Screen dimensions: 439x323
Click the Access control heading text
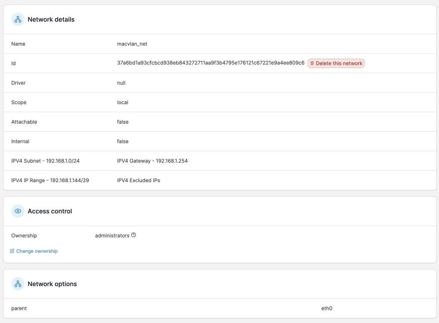[x=50, y=211]
